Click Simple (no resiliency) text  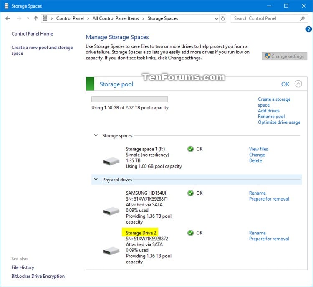(147, 155)
